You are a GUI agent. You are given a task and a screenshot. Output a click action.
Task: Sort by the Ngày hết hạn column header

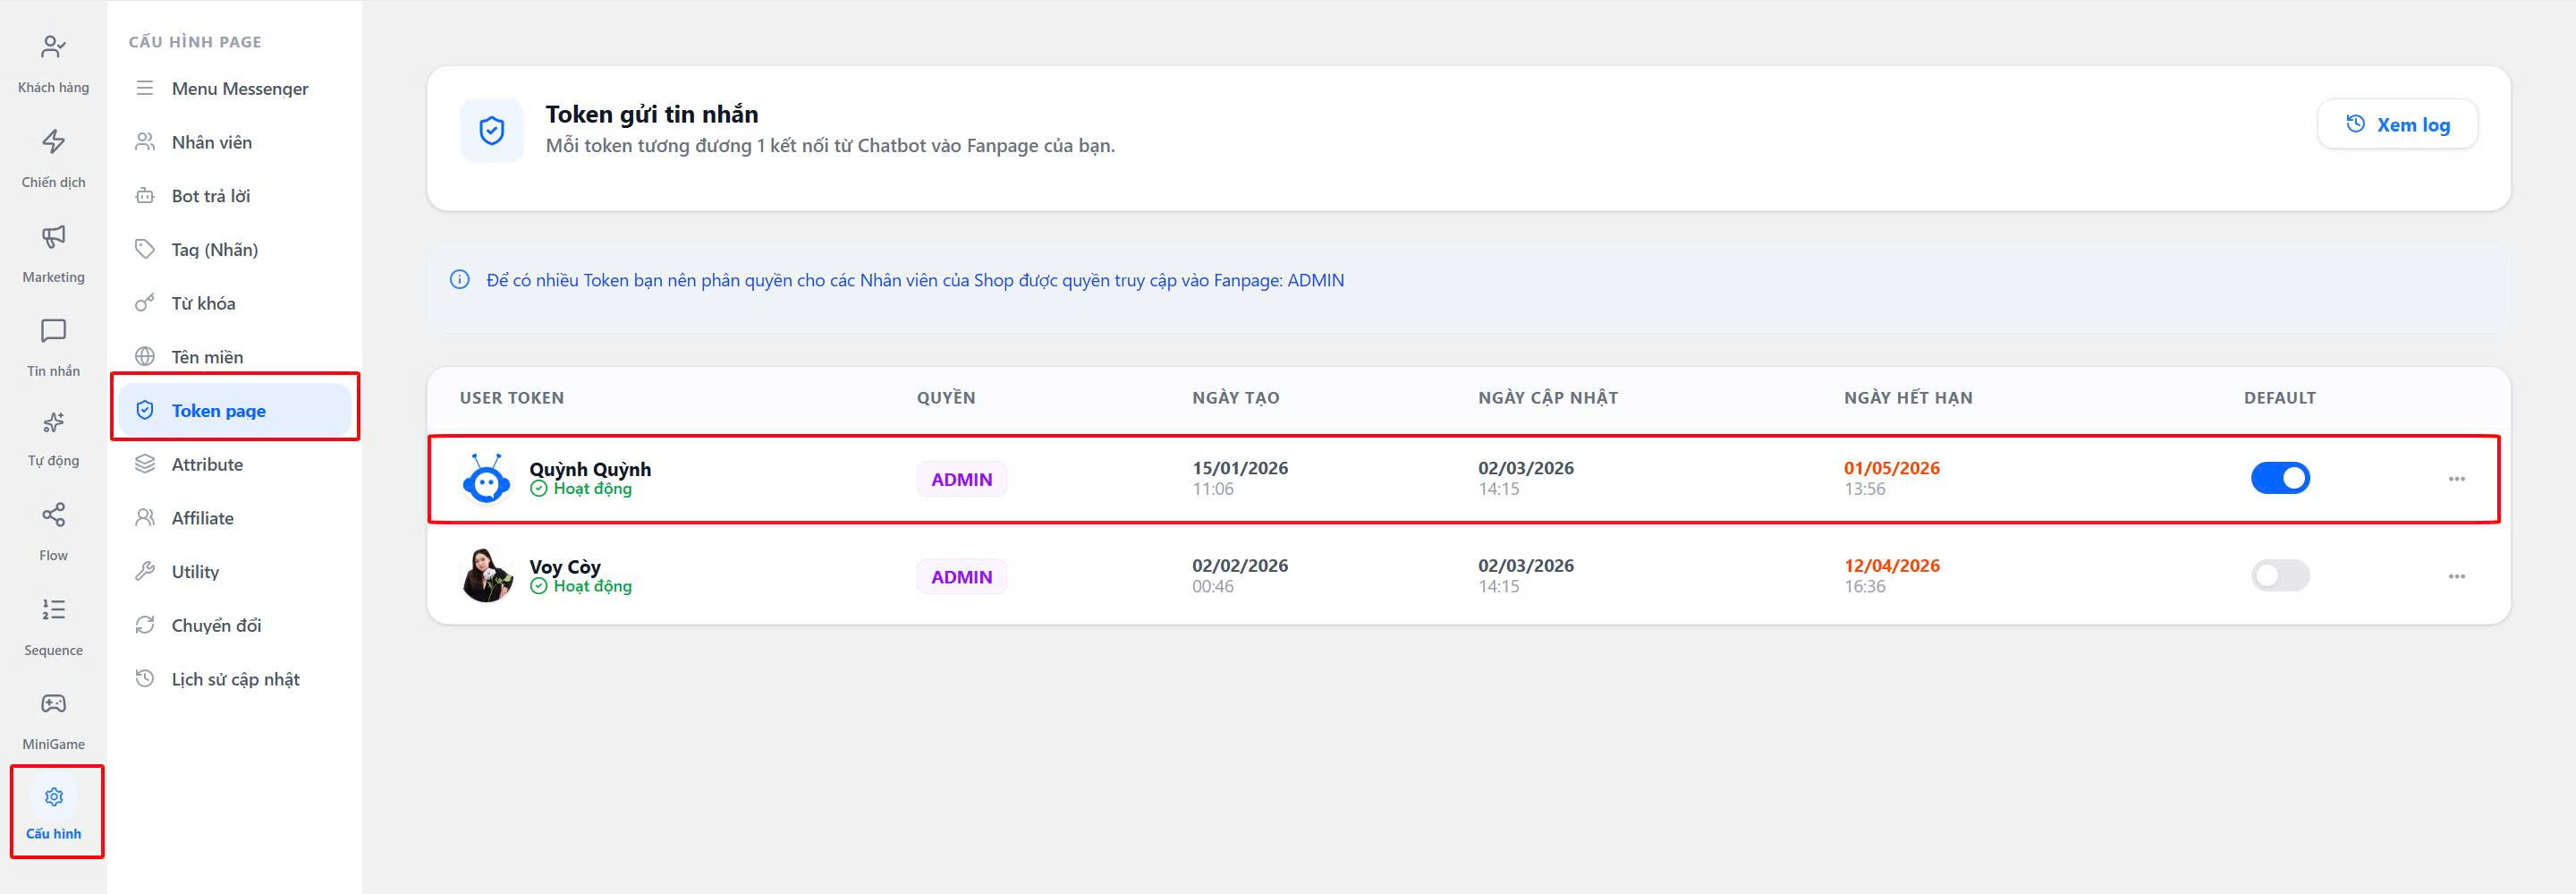1907,398
